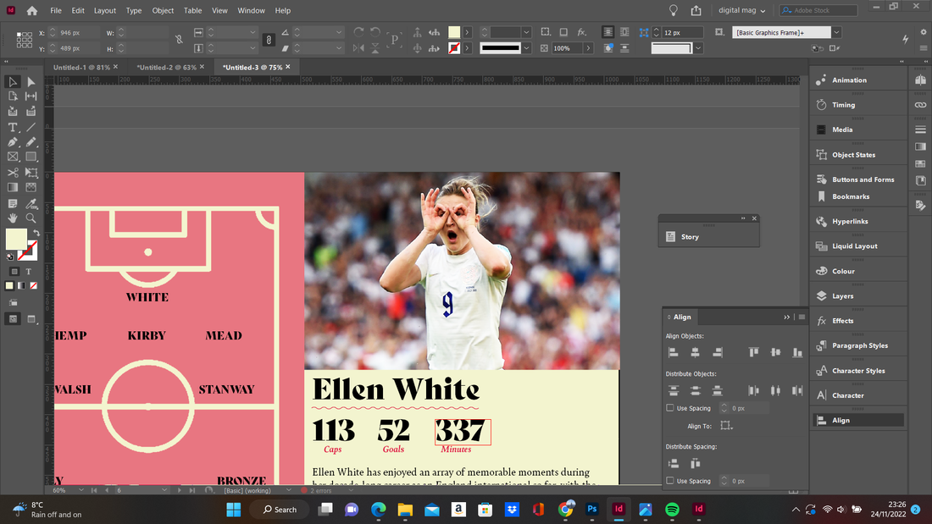Image resolution: width=932 pixels, height=524 pixels.
Task: Select the Gradient Swatch tool
Action: point(13,187)
